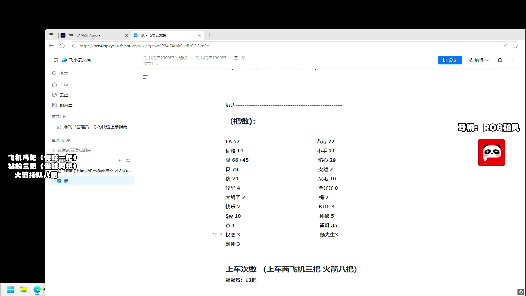Open Microsoft Edge from taskbar

(37, 289)
